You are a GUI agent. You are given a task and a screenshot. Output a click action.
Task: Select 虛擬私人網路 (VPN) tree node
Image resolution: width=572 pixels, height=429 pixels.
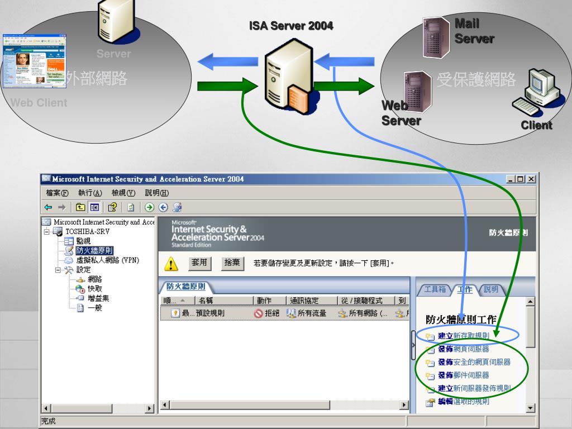[x=108, y=260]
